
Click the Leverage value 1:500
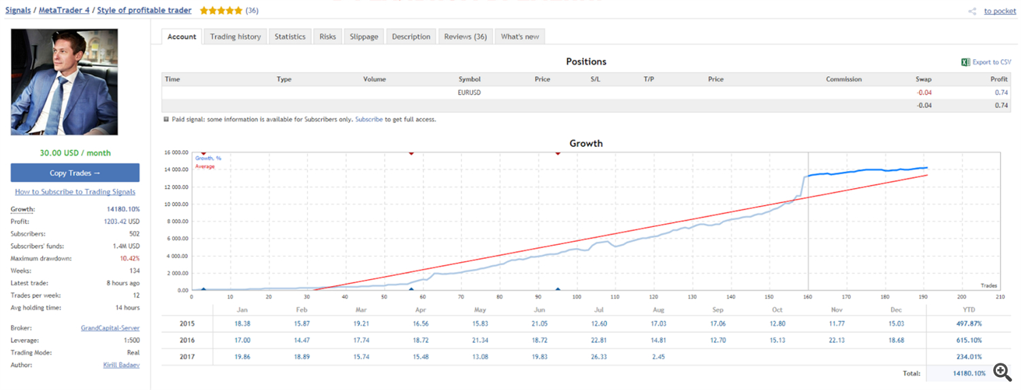pos(131,340)
